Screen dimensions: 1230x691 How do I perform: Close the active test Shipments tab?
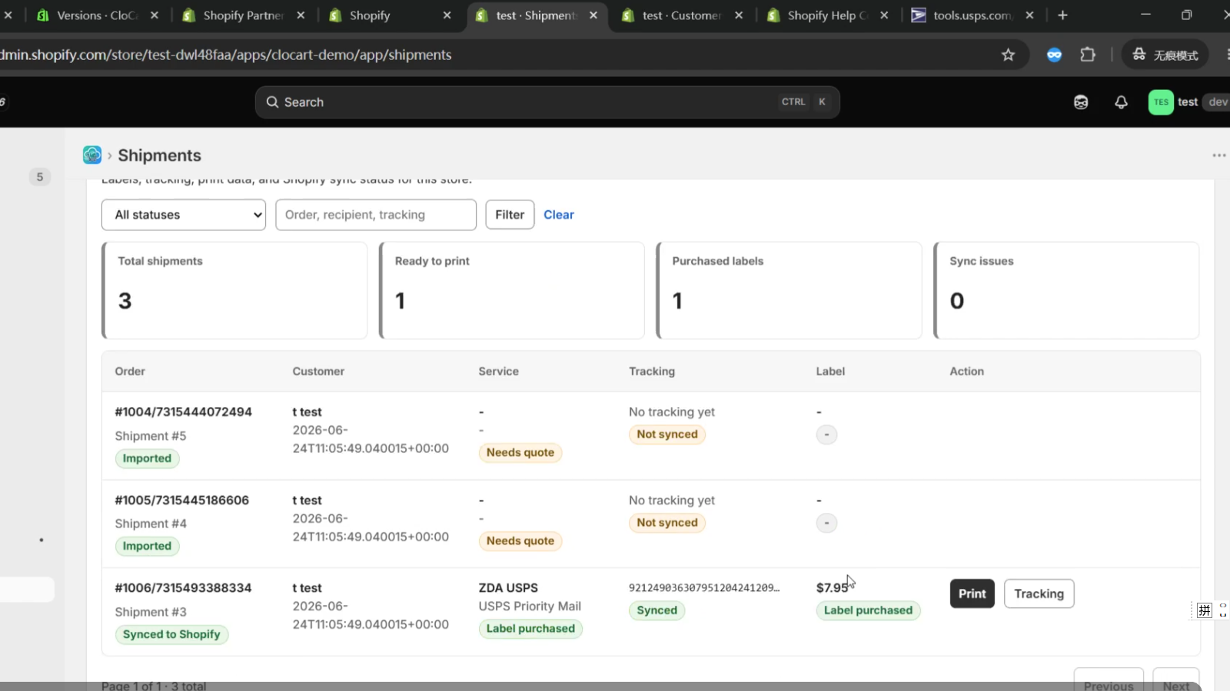coord(593,15)
